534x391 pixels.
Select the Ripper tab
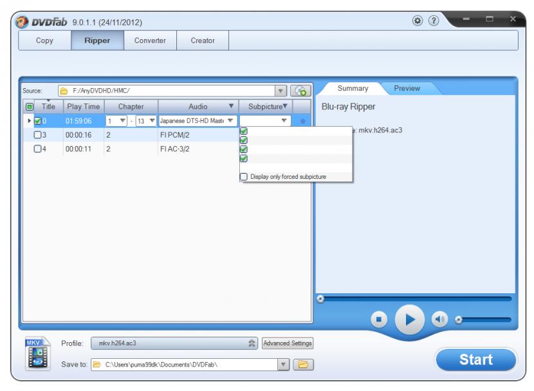pos(97,41)
